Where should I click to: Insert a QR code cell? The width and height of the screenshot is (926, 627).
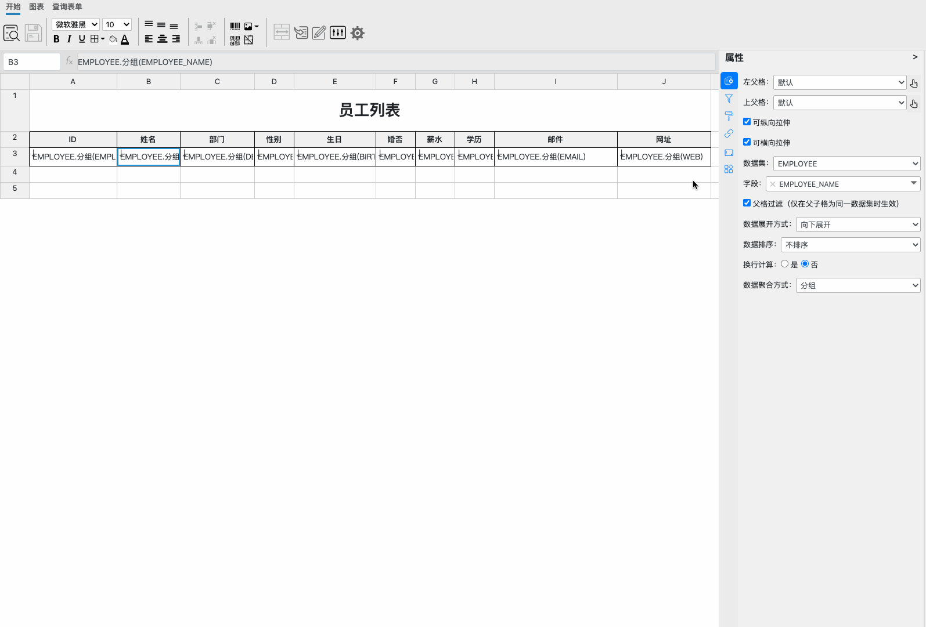coord(235,41)
